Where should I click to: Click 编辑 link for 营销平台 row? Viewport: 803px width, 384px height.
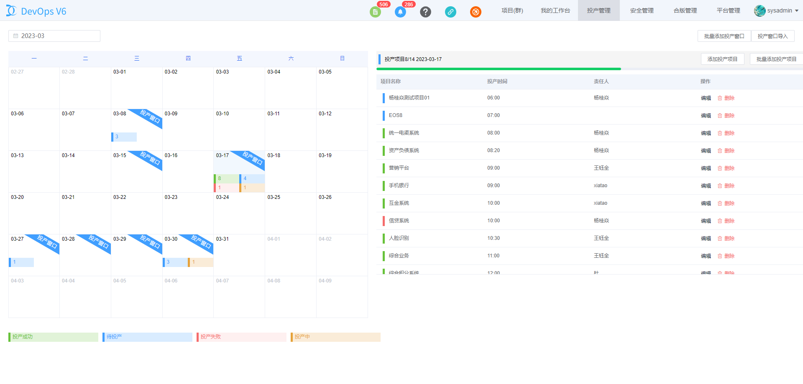(x=706, y=168)
